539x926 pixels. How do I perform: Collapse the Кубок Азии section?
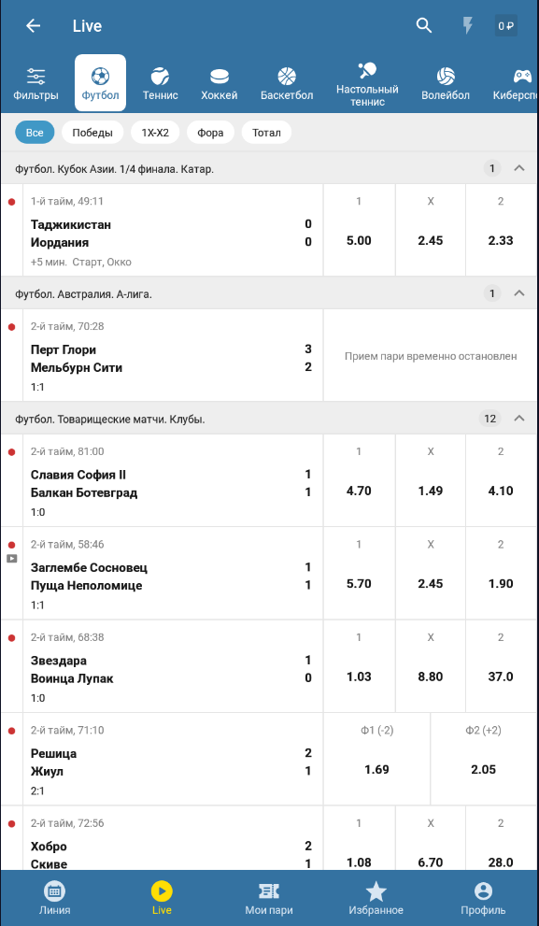pyautogui.click(x=519, y=168)
